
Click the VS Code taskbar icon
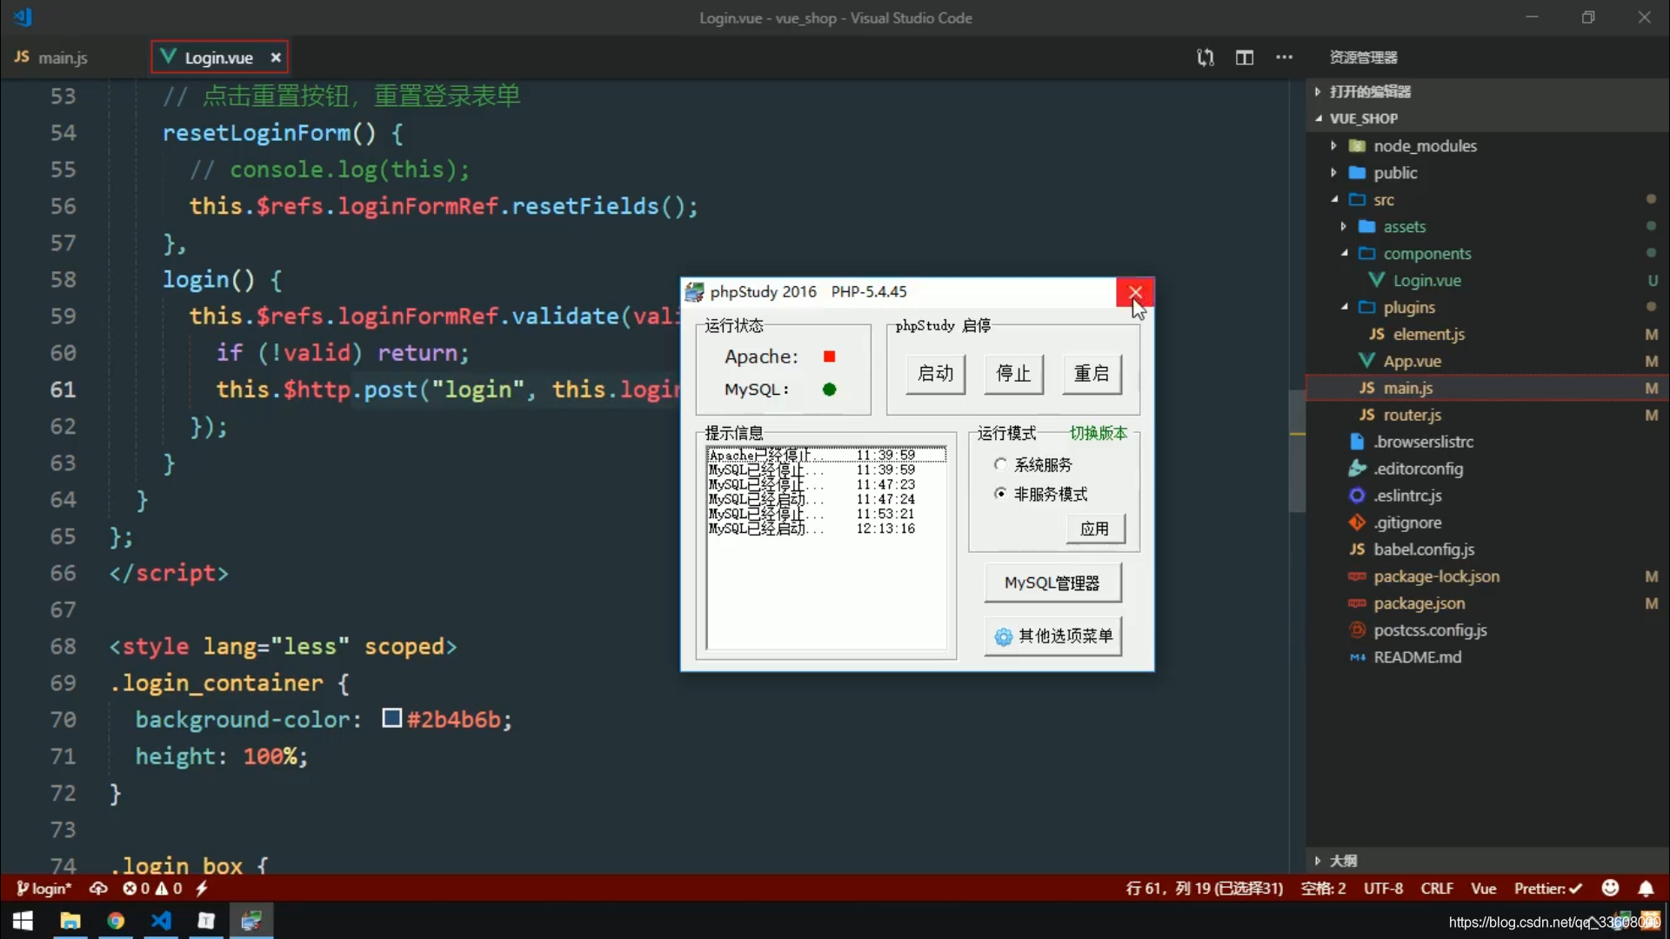[x=161, y=921]
